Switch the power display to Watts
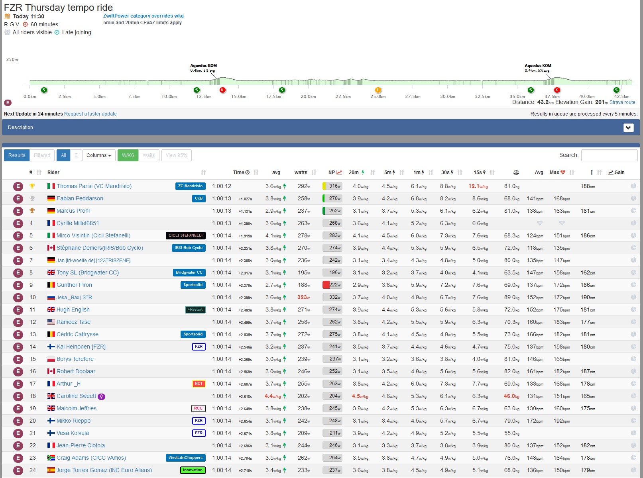Viewport: 643px width, 478px height. pos(149,155)
